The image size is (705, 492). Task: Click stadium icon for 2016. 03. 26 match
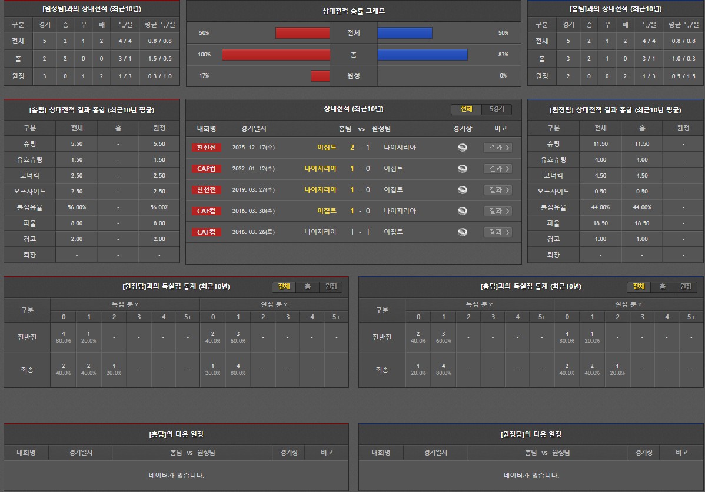(463, 232)
